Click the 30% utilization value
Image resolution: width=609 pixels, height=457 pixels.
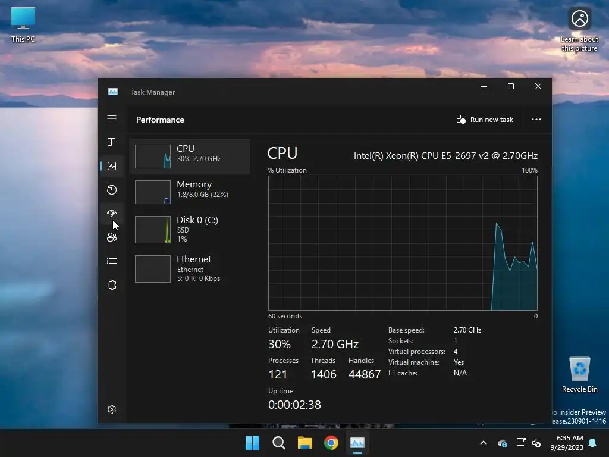280,344
